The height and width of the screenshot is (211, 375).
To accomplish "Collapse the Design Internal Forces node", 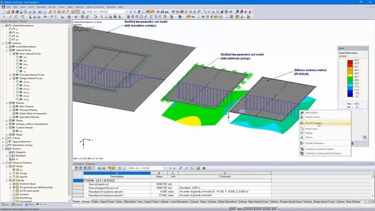I will tap(11, 78).
